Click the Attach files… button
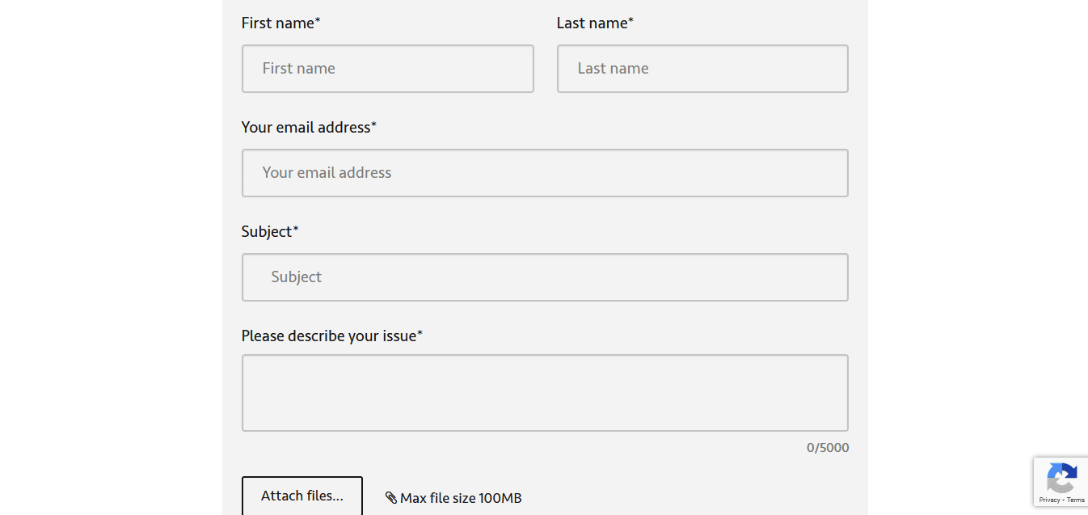This screenshot has width=1088, height=515. (x=302, y=496)
